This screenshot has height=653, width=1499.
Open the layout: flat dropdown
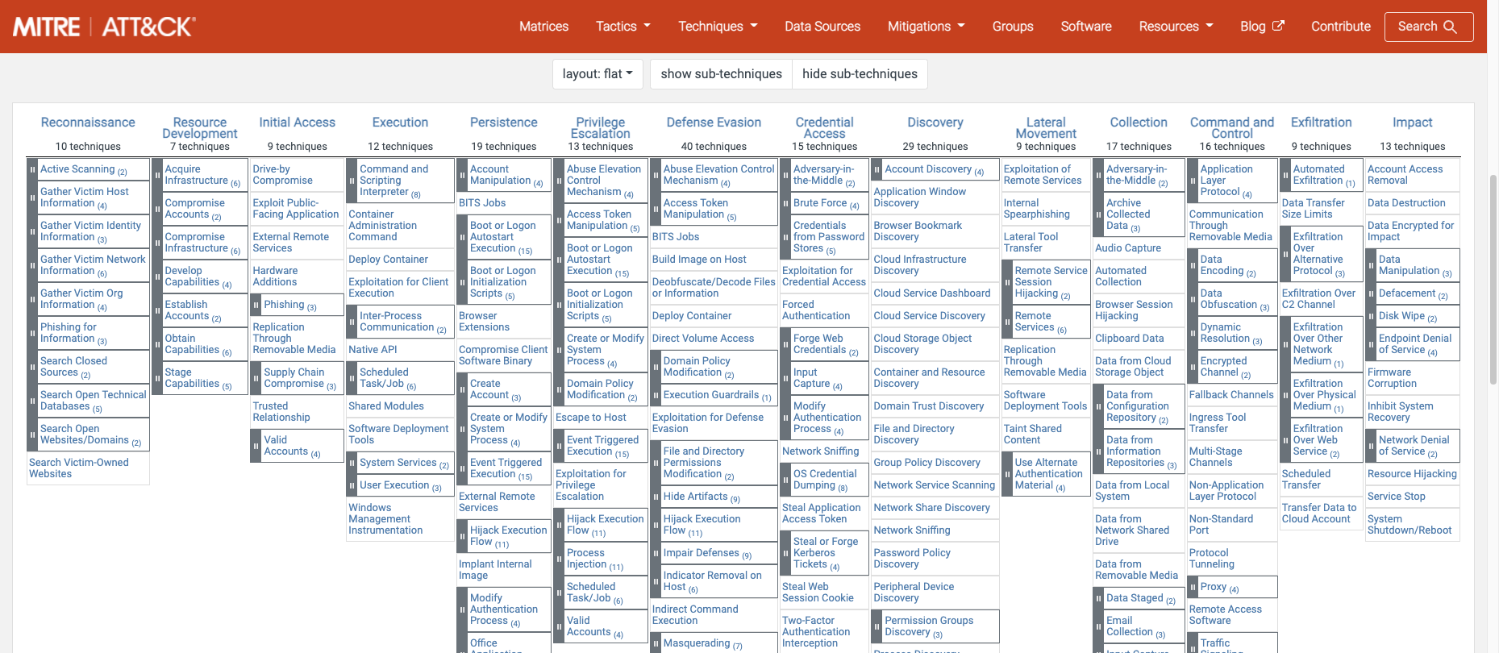[598, 74]
